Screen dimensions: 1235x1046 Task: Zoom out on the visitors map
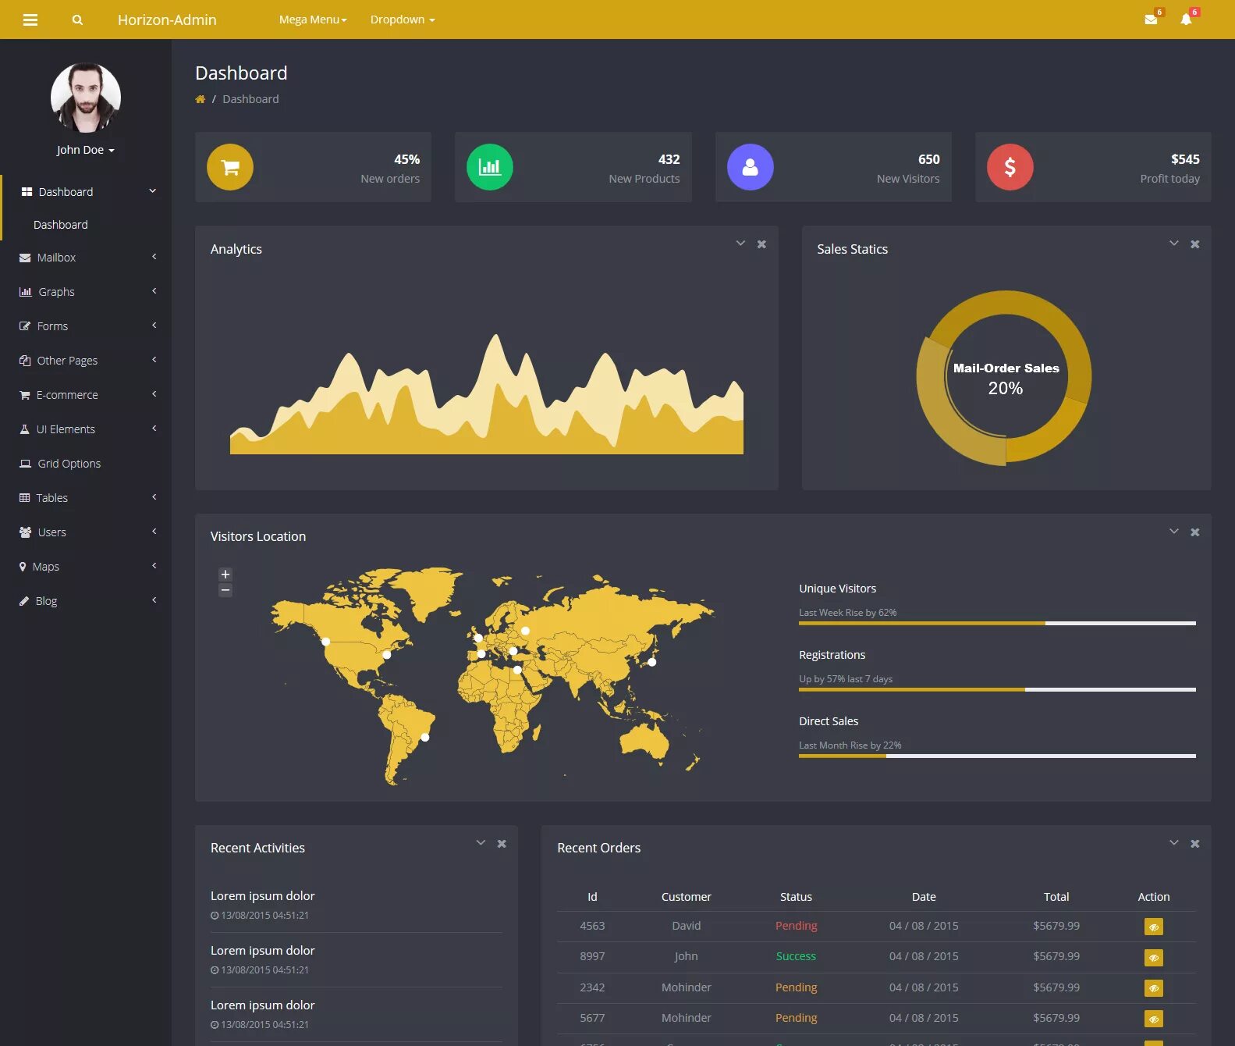[x=225, y=590]
